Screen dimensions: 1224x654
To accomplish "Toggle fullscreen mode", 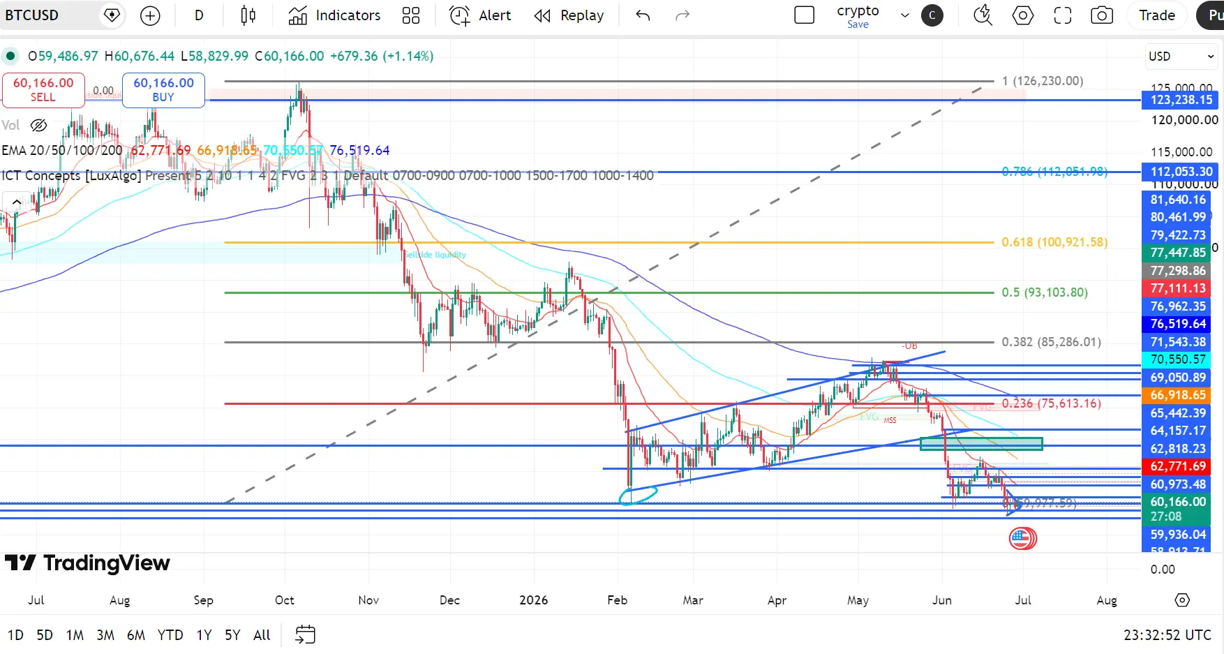I will [x=1063, y=15].
